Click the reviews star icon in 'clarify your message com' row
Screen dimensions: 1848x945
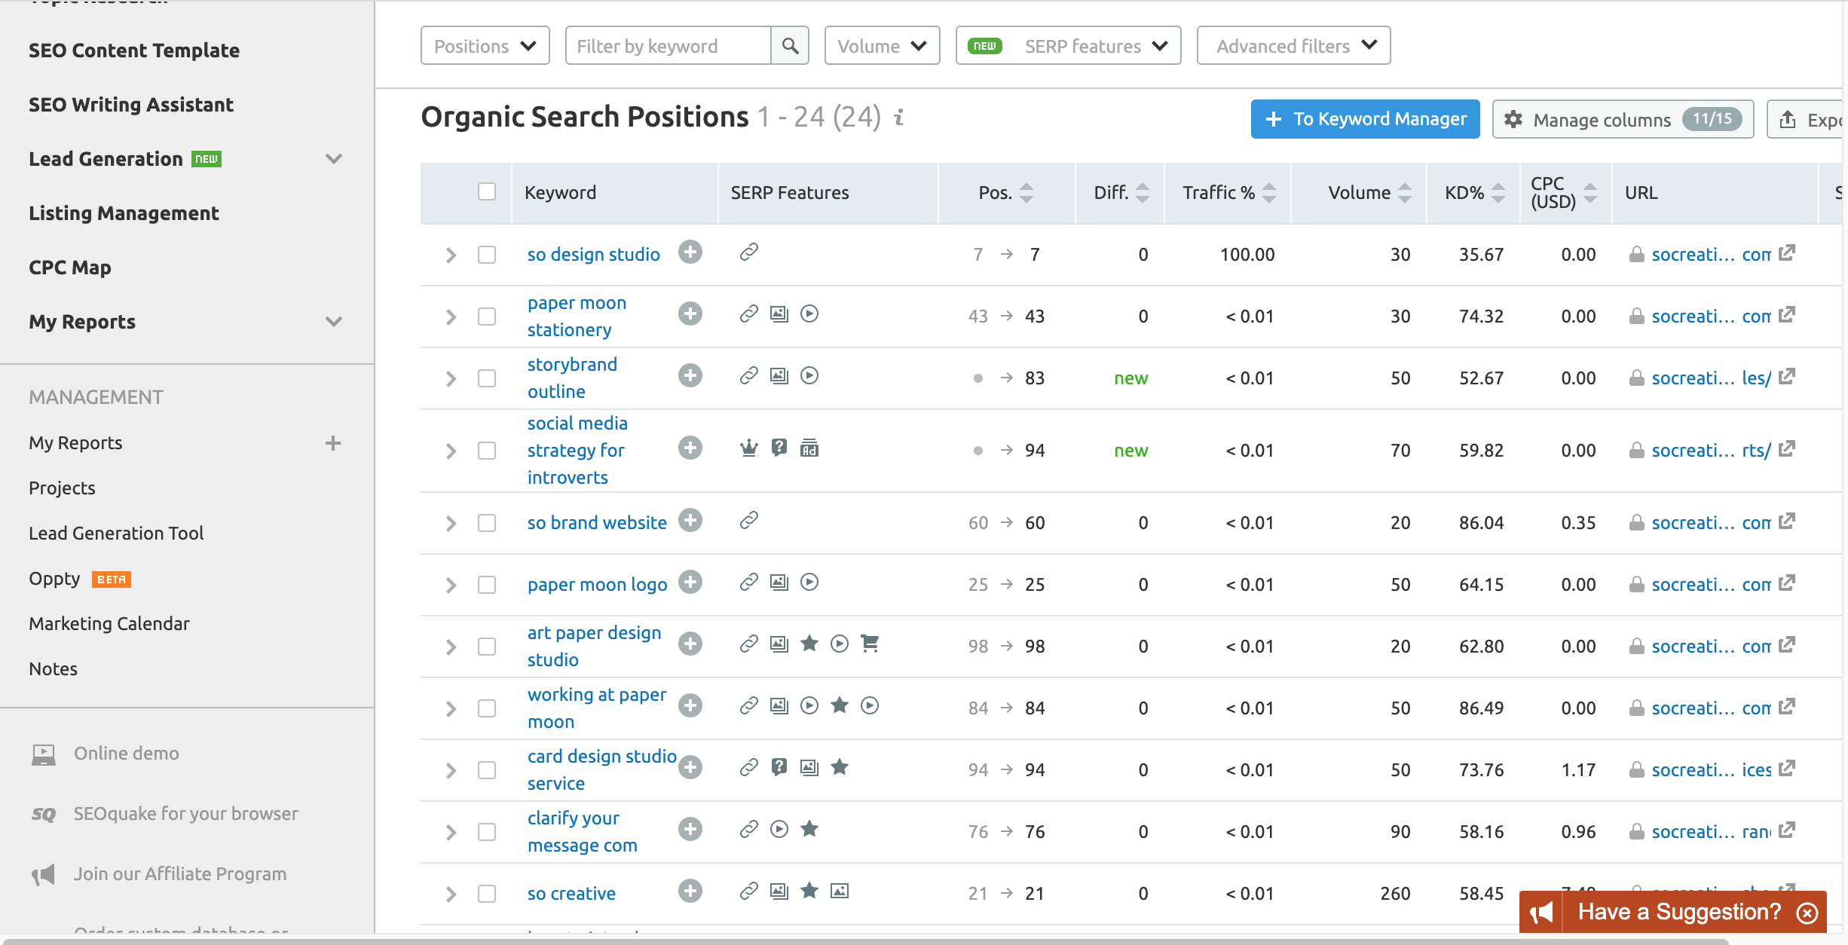pos(809,829)
